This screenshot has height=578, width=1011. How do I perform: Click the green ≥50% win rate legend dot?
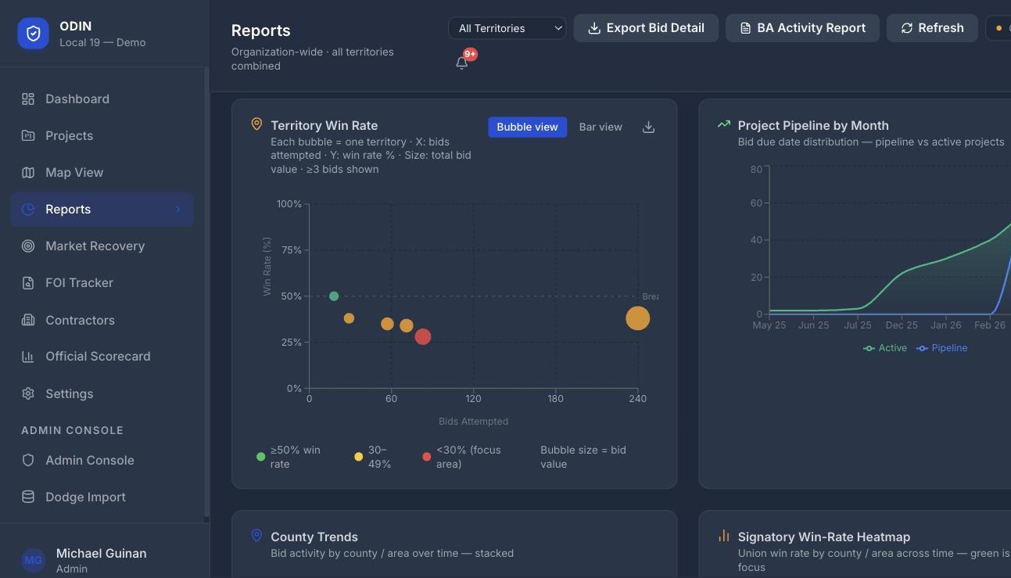click(261, 457)
